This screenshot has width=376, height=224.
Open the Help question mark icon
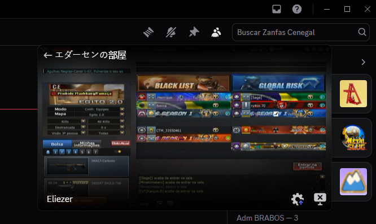(297, 9)
